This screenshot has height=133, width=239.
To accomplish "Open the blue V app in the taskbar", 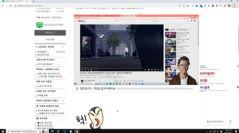I will point(65,131).
